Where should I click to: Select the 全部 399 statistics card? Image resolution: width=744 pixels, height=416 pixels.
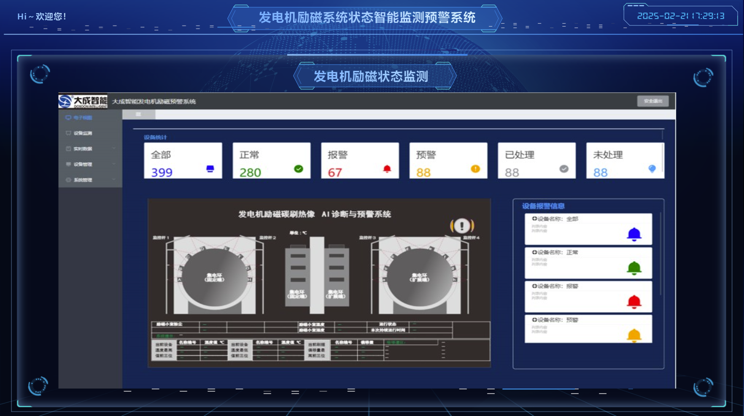point(183,161)
